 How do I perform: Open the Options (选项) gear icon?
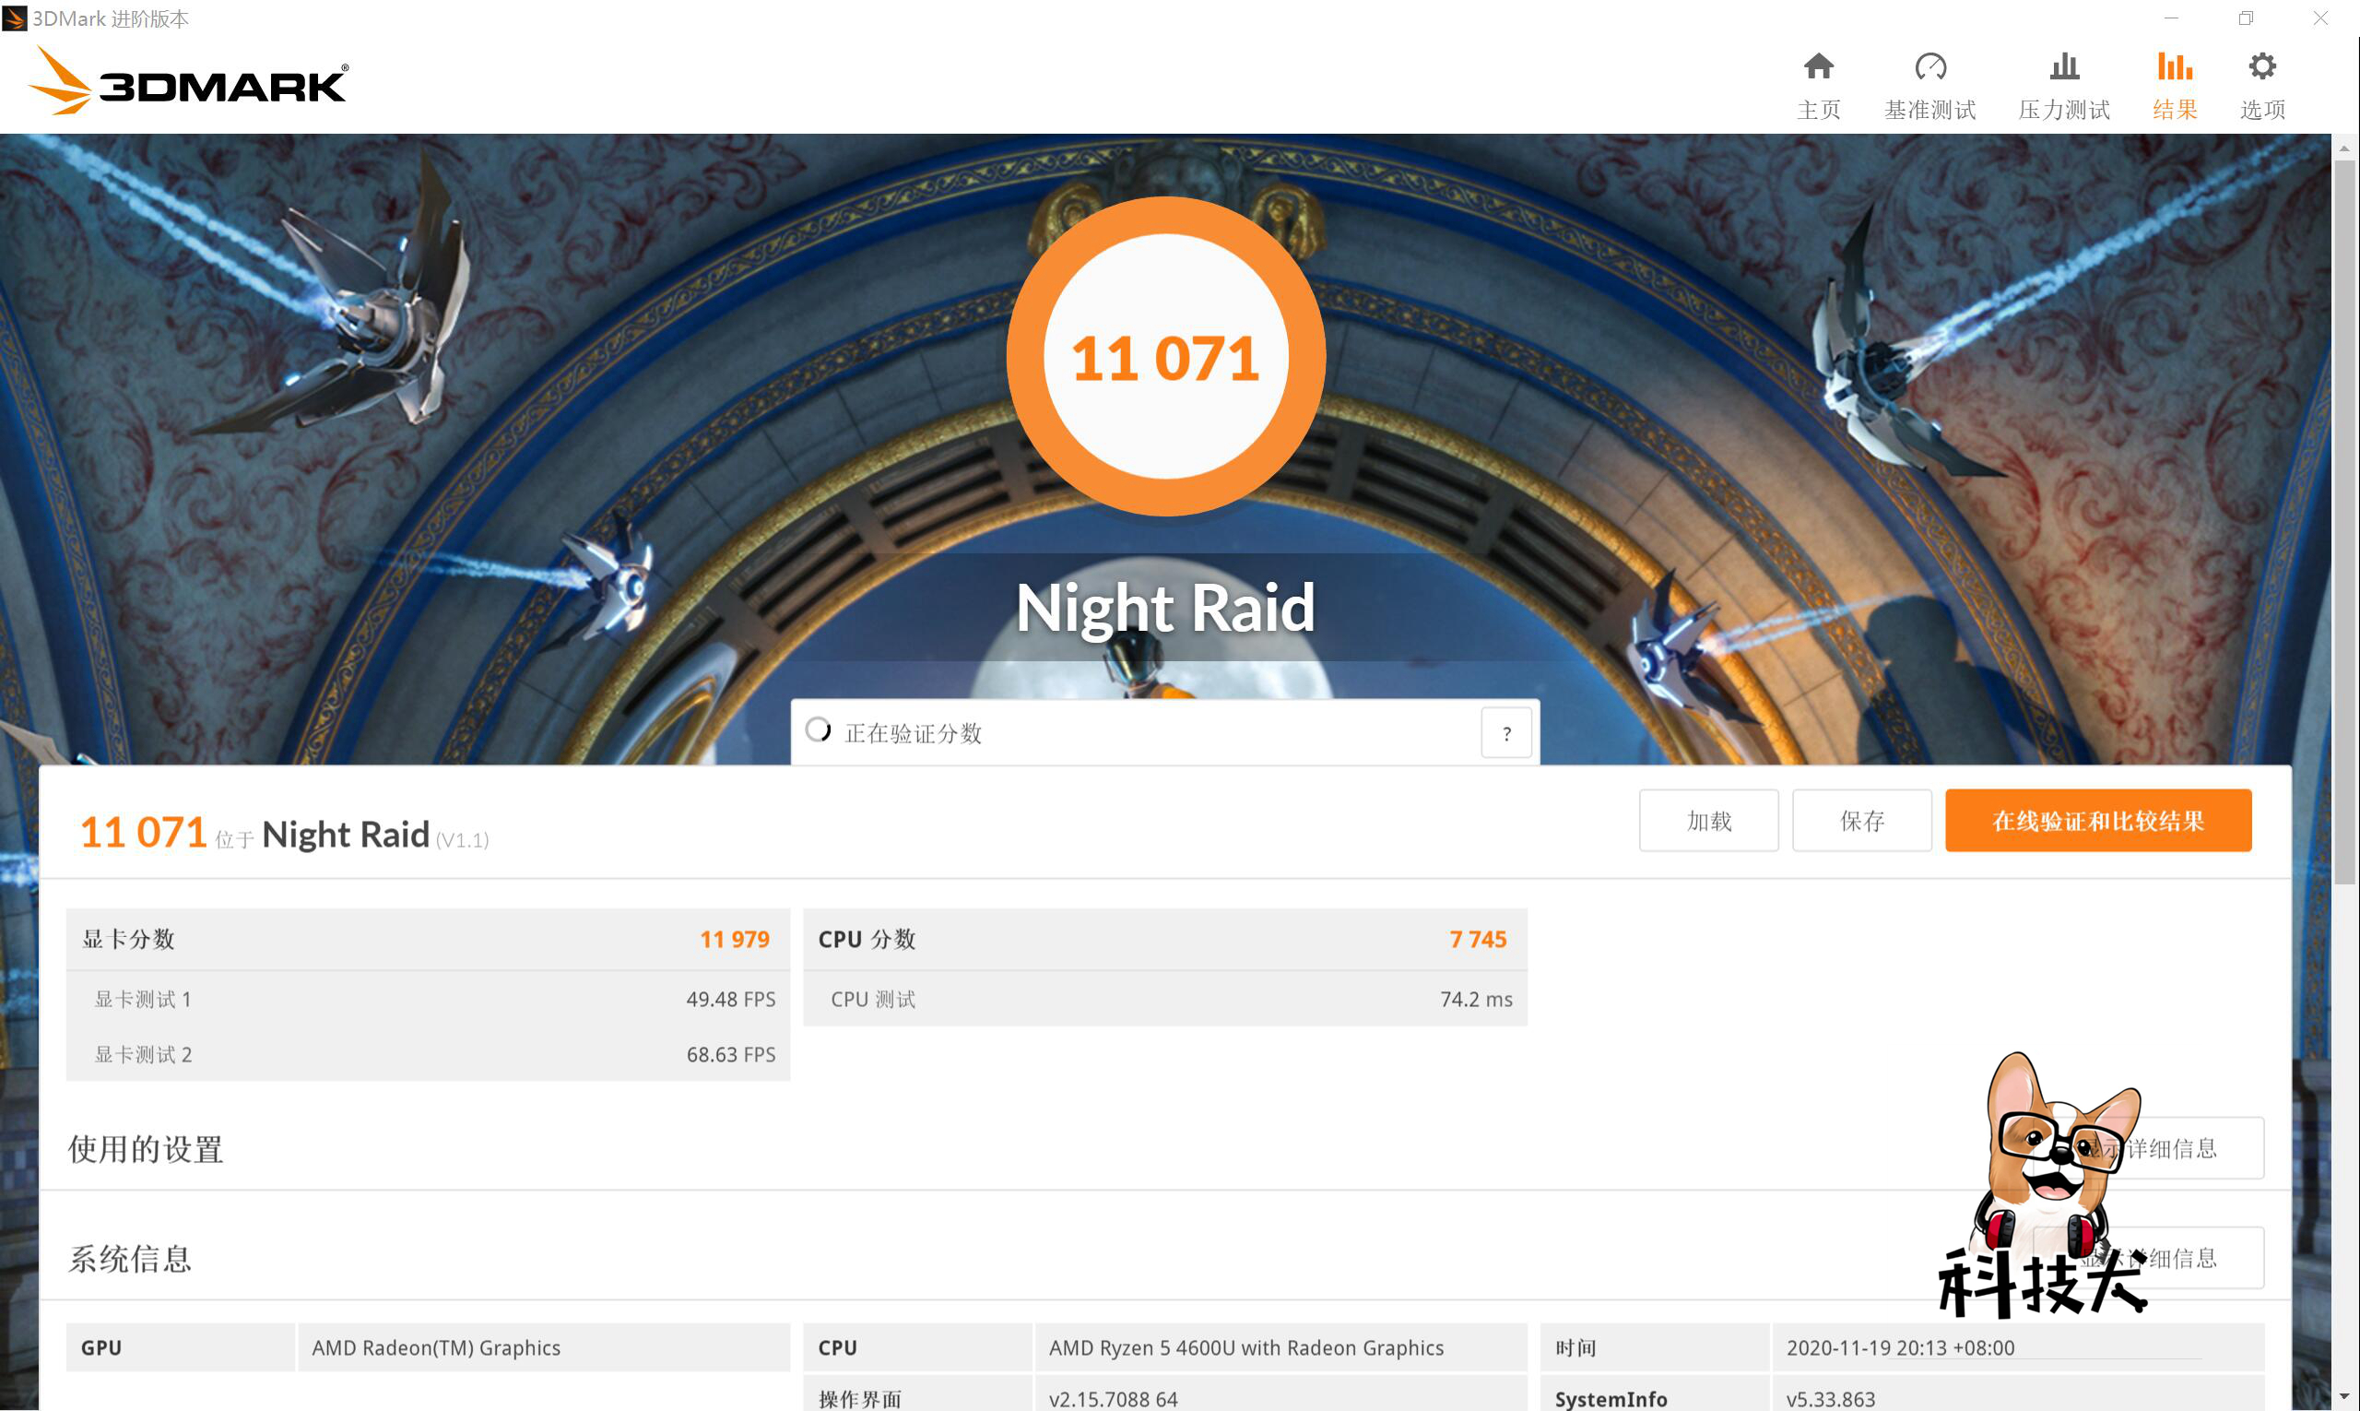click(x=2261, y=67)
